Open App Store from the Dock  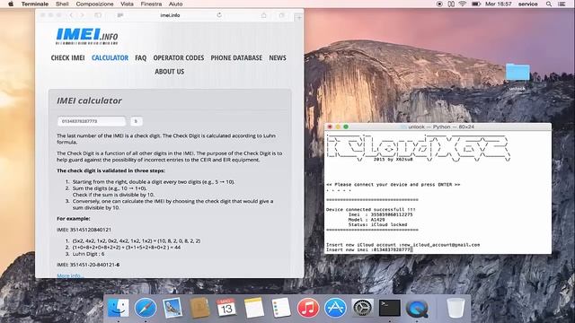(335, 308)
